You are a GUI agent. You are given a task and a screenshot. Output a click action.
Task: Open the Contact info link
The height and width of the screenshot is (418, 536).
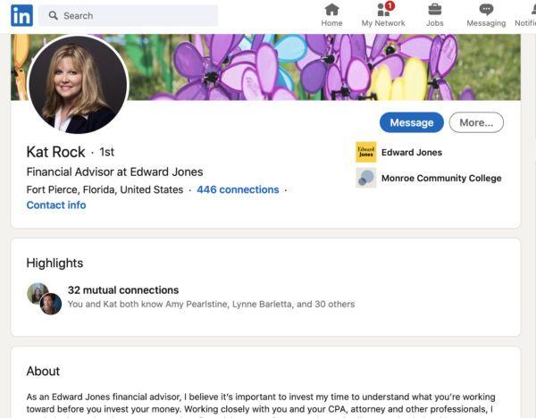coord(56,205)
